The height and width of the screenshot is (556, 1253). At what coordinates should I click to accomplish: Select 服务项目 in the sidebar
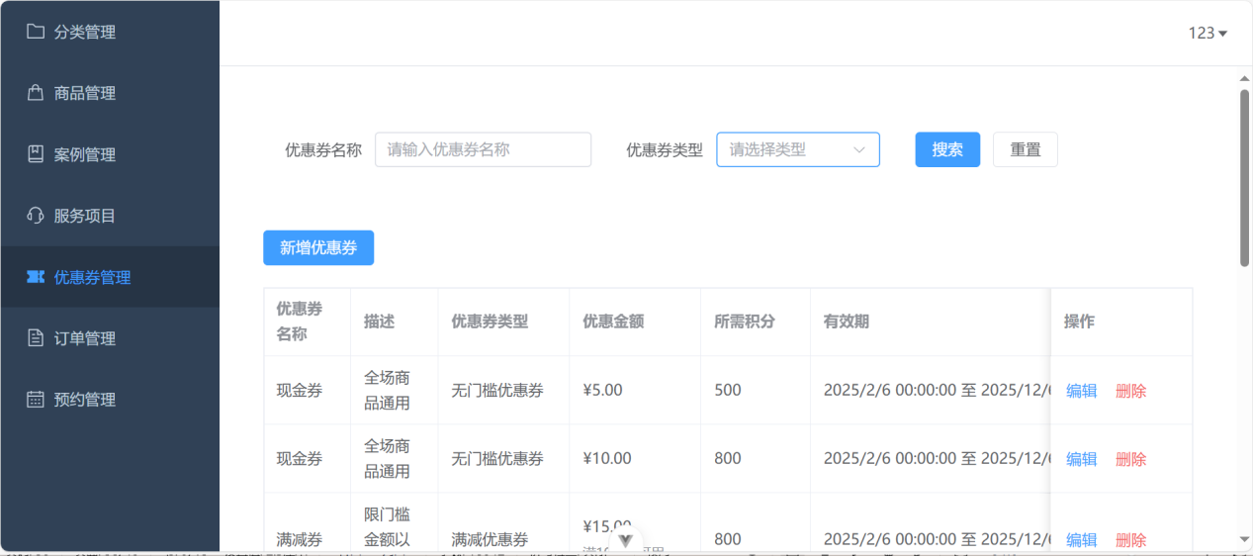(110, 216)
